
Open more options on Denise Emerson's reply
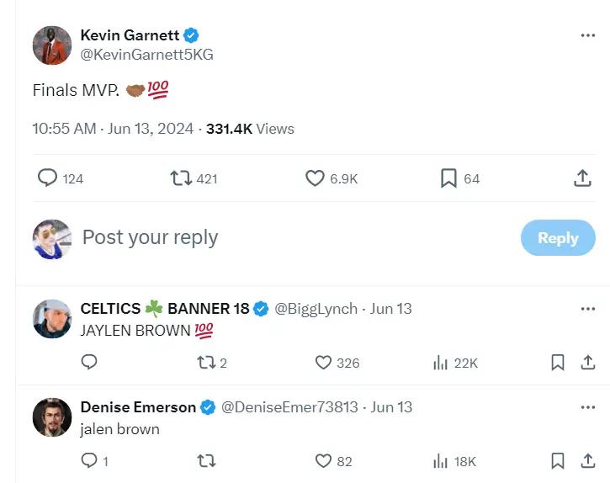click(x=588, y=407)
